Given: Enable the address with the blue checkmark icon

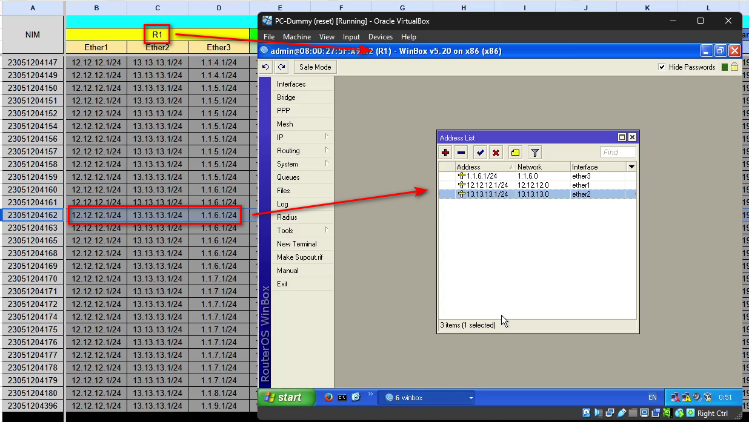Looking at the screenshot, I should 481,153.
